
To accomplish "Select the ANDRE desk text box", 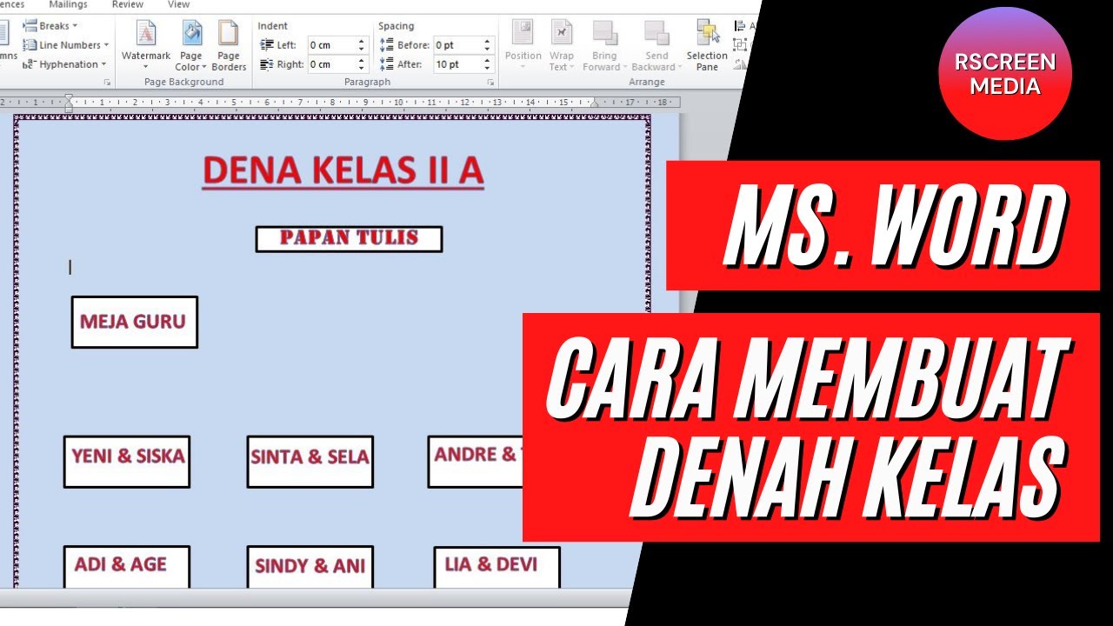I will pos(476,462).
